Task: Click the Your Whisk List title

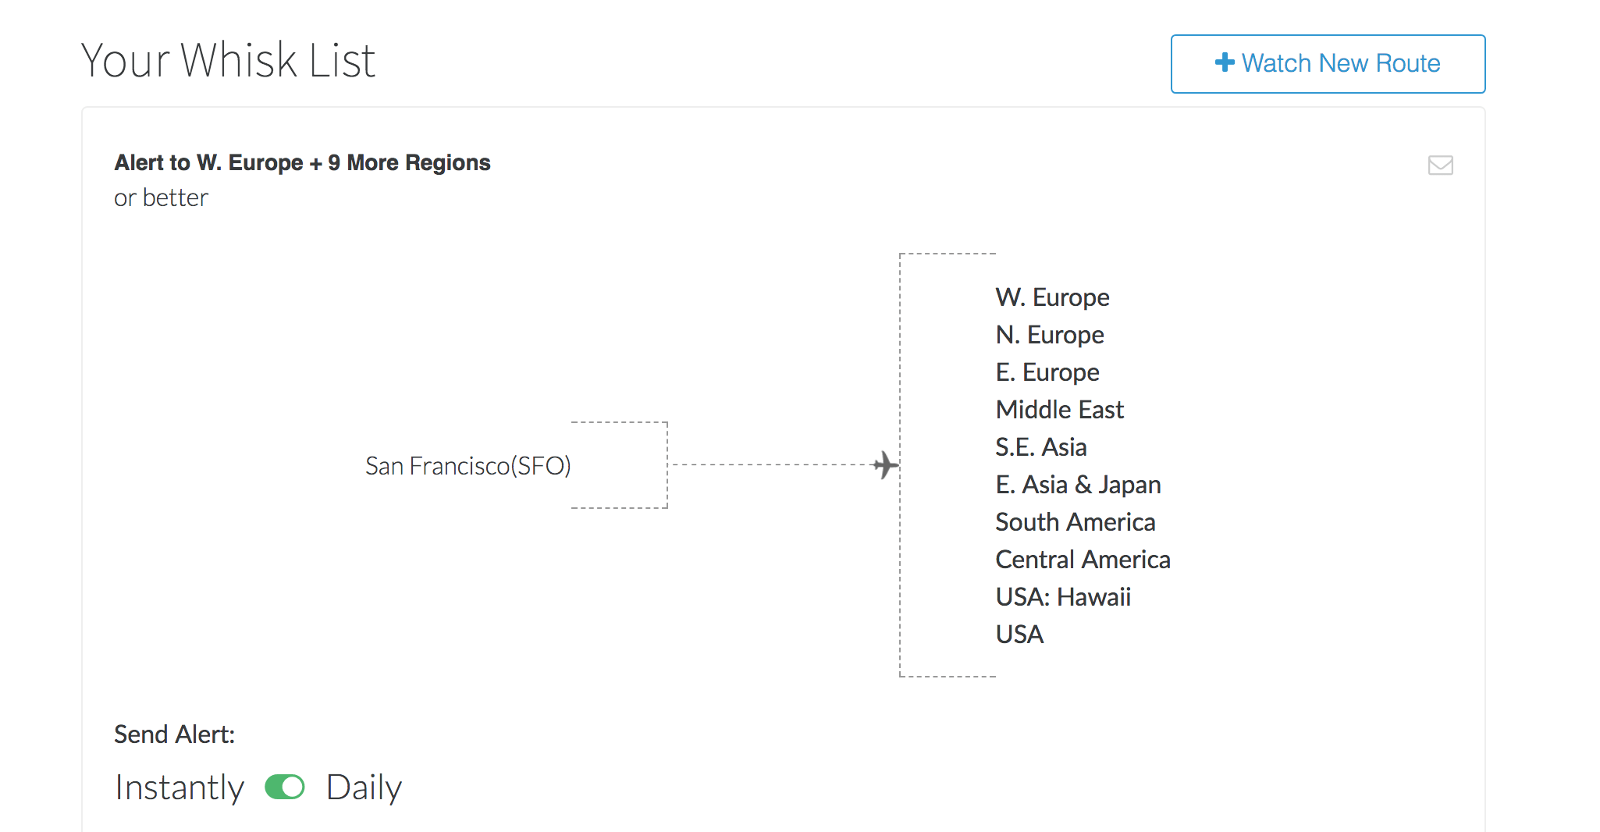Action: click(228, 60)
